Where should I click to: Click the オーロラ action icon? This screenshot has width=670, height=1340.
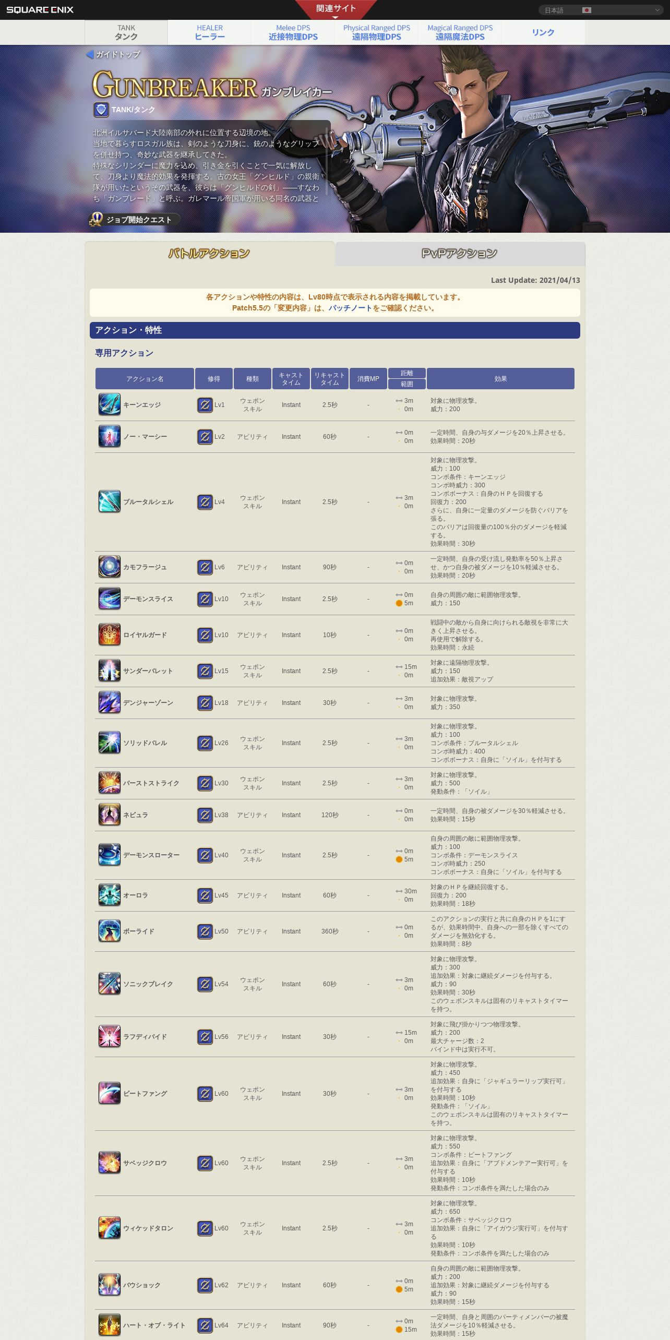(x=110, y=895)
